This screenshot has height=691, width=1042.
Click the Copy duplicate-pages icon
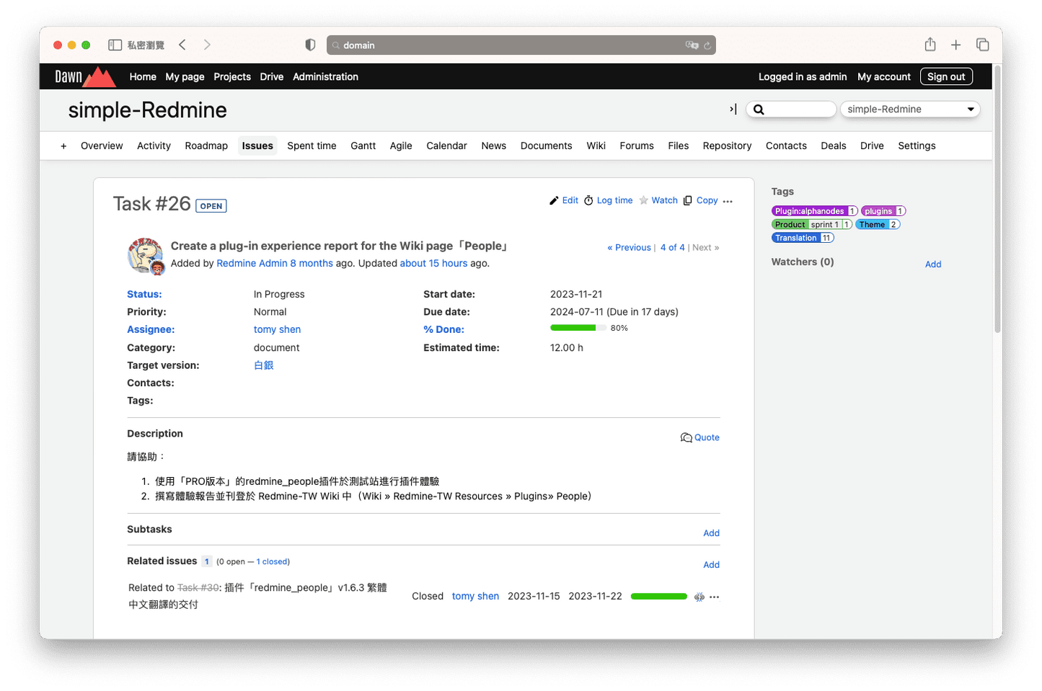click(x=689, y=200)
